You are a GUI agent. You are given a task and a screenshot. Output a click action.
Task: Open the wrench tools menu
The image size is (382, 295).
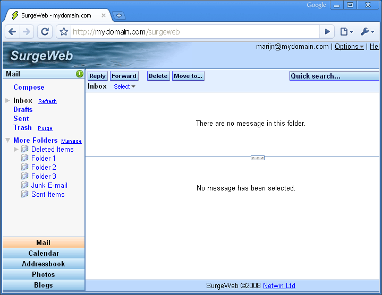[x=367, y=32]
